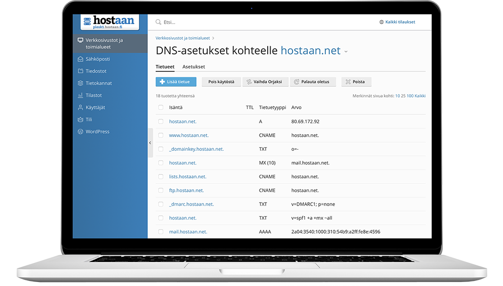503x286 pixels.
Task: Click the Lisää tietue button
Action: coord(176,82)
